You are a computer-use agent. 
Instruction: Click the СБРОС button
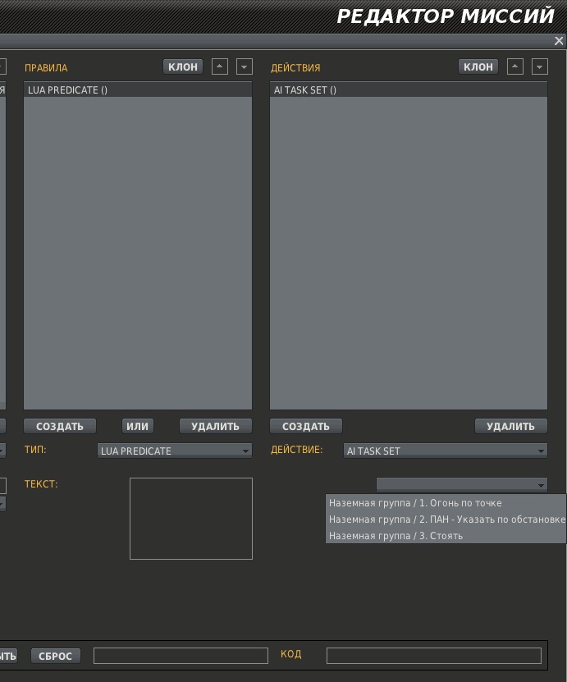(55, 656)
